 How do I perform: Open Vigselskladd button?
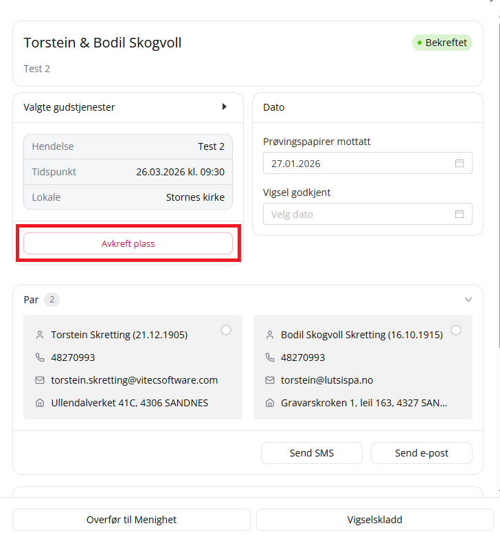[x=375, y=520]
